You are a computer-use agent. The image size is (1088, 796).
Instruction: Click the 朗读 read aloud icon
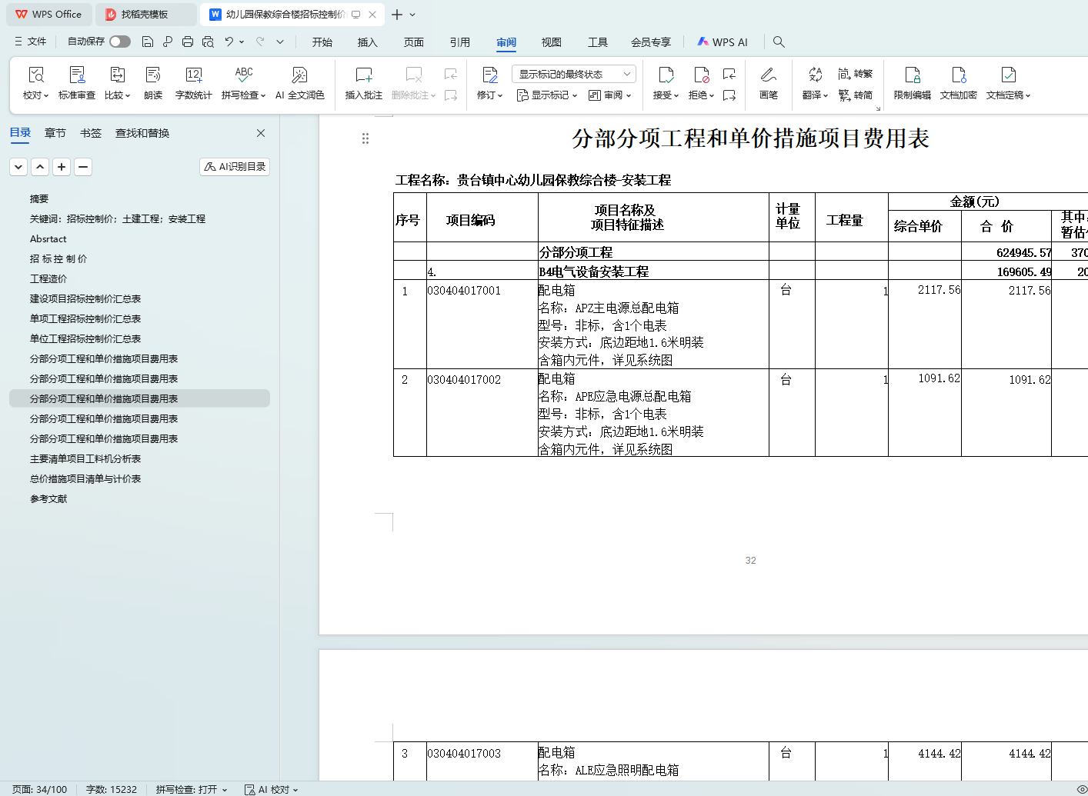153,82
